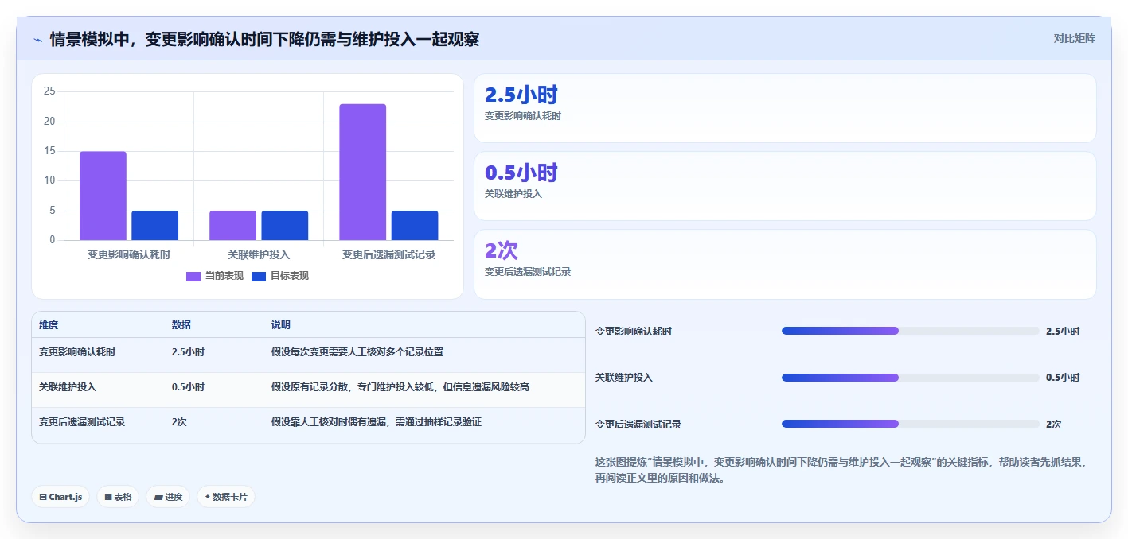
Task: Click the chart x-axis label 变更后遗漏测试记录
Action: 388,255
